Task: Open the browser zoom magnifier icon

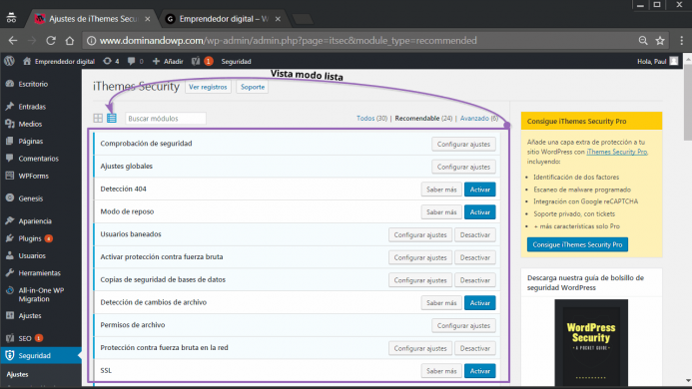Action: coord(643,41)
